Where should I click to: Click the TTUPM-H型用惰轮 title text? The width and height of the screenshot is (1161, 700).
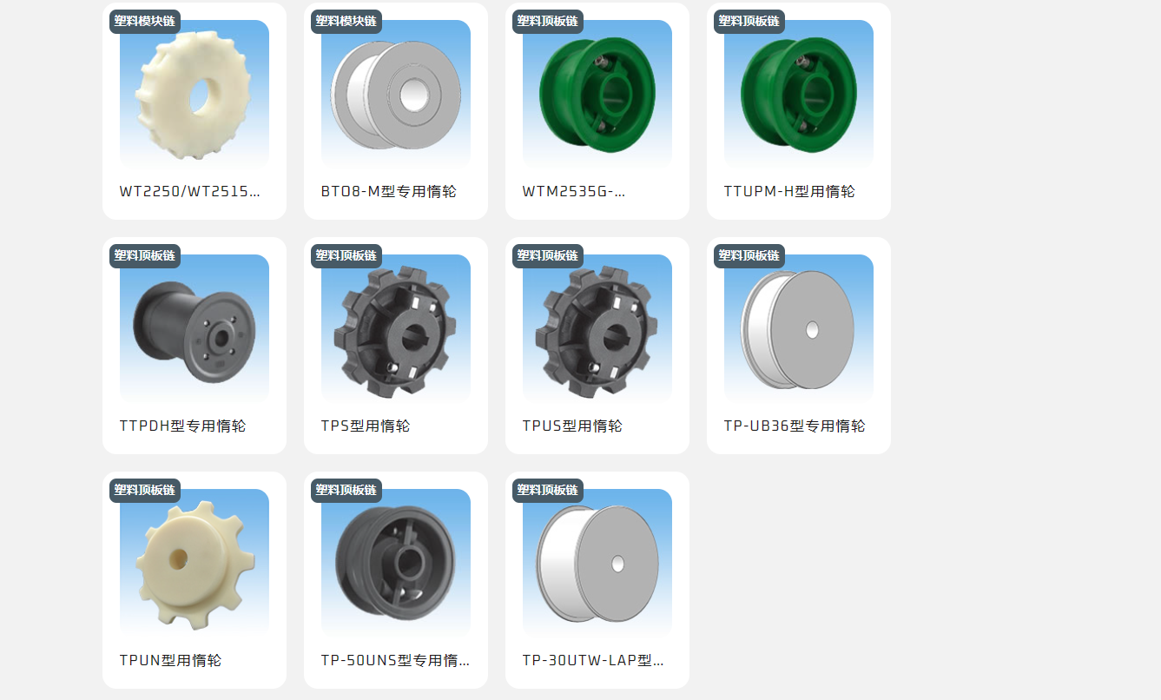click(789, 191)
